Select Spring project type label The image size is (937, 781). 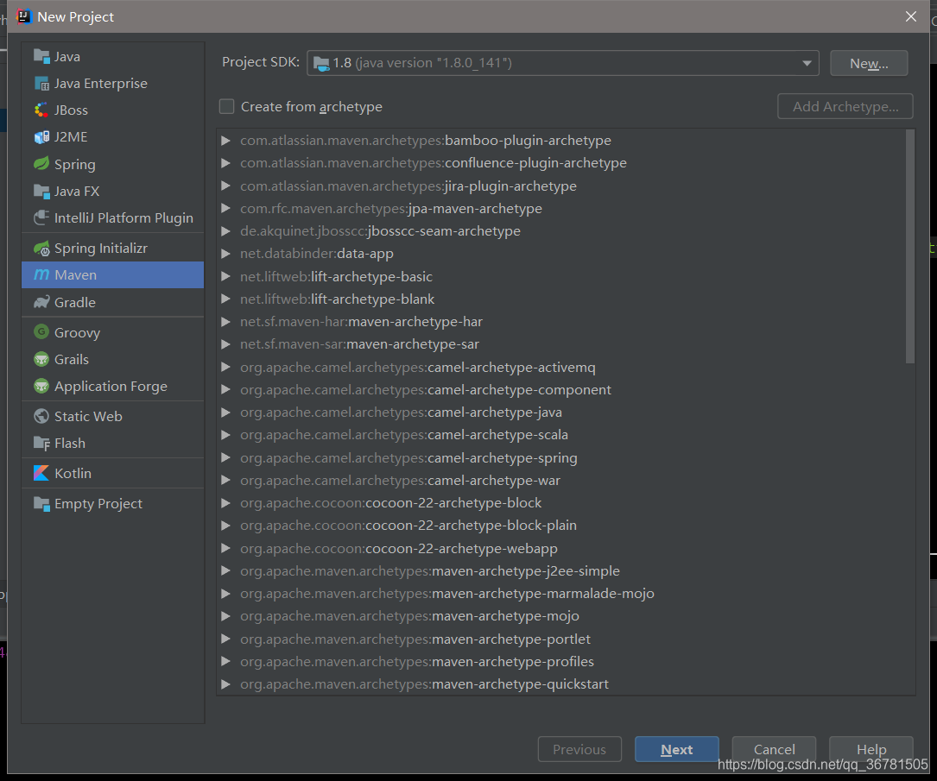(74, 164)
